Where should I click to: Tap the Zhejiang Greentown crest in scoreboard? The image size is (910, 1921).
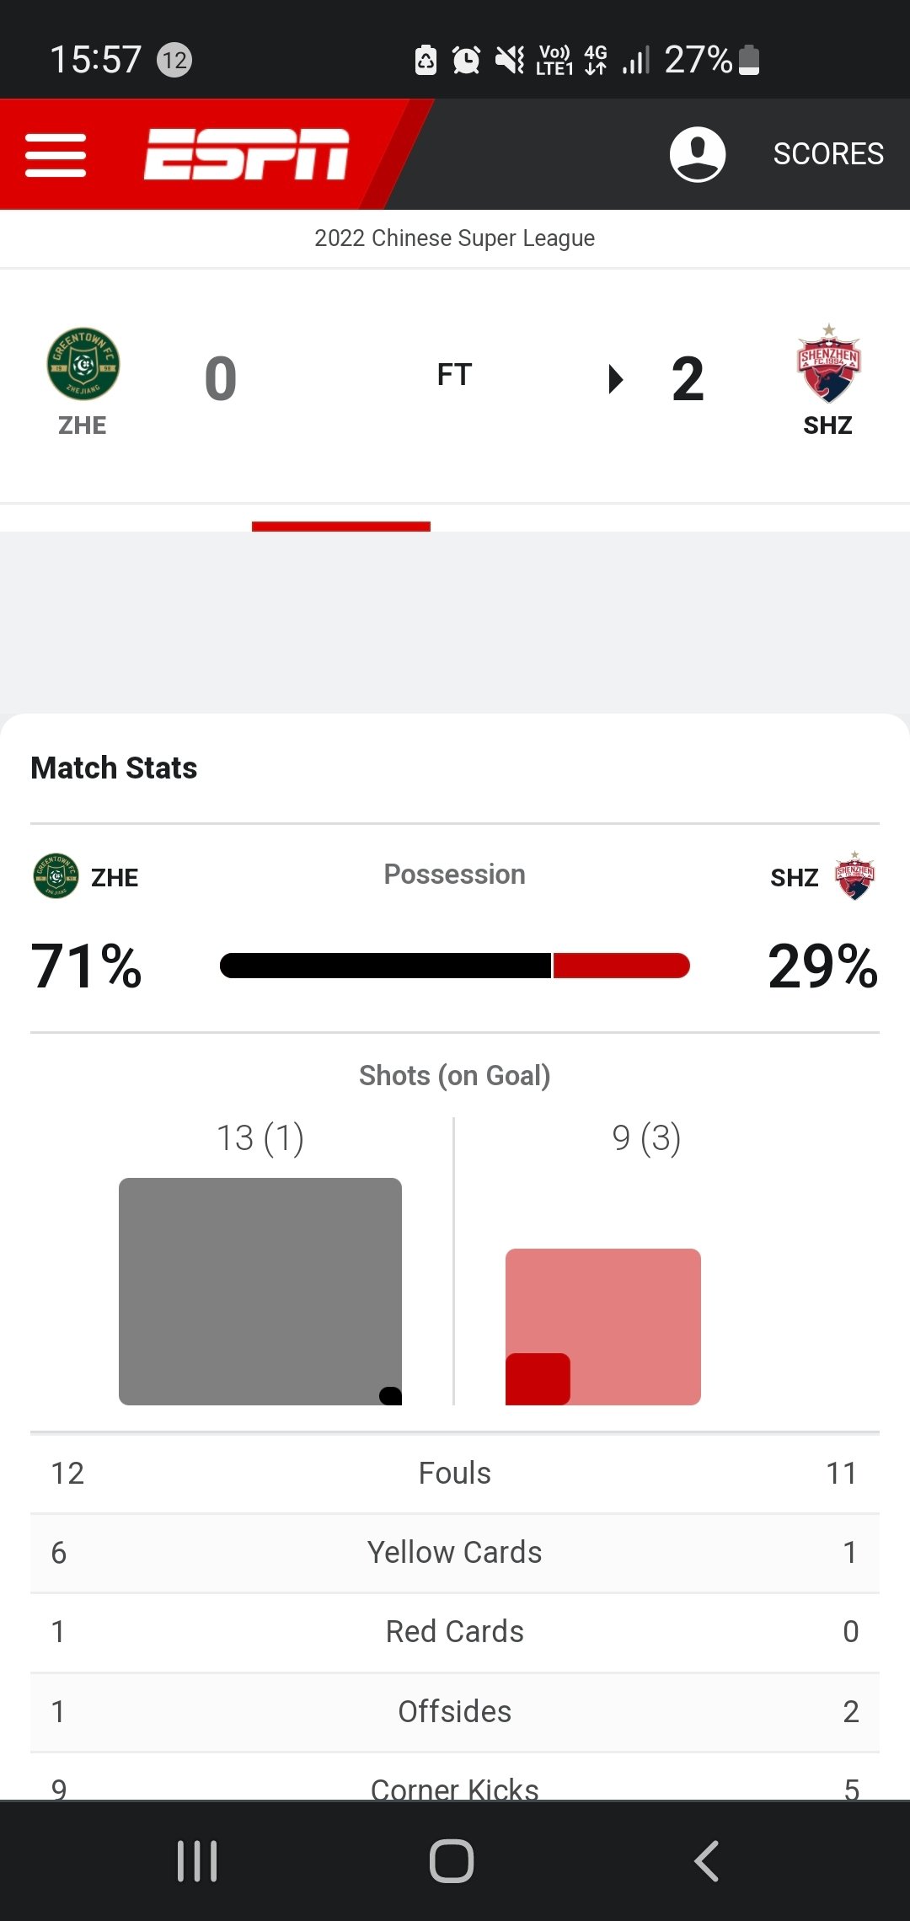83,364
